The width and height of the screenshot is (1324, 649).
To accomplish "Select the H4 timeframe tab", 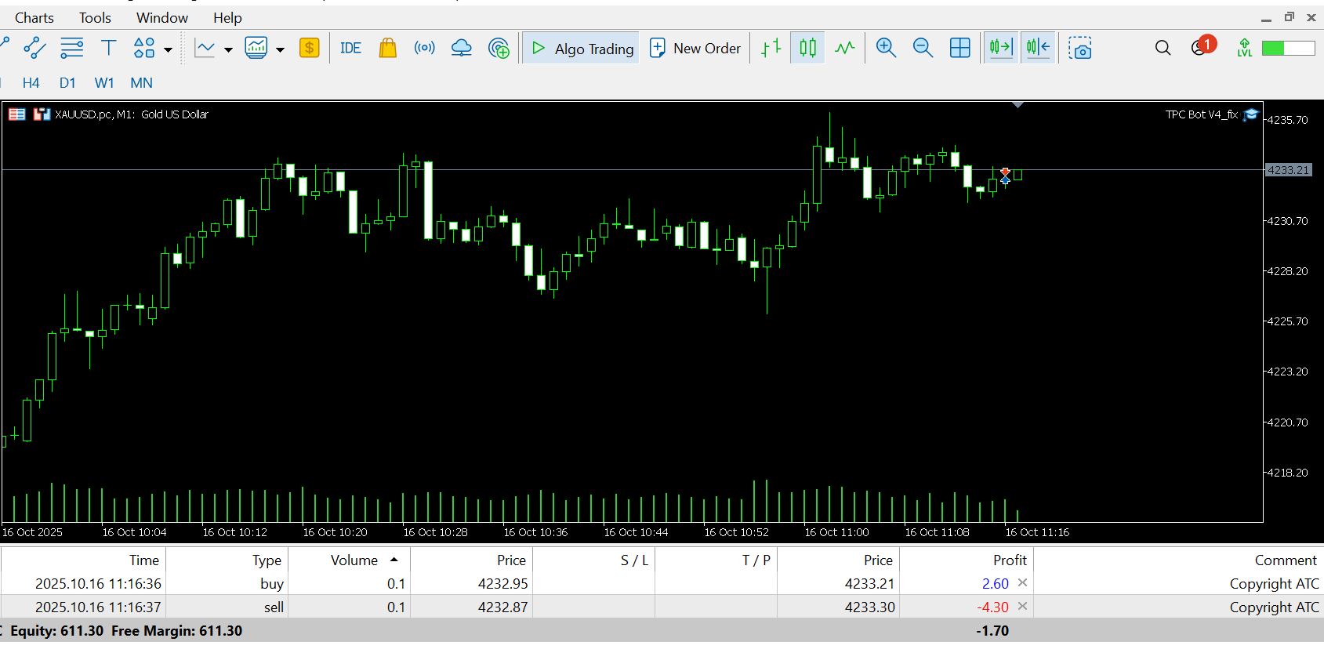I will point(31,83).
